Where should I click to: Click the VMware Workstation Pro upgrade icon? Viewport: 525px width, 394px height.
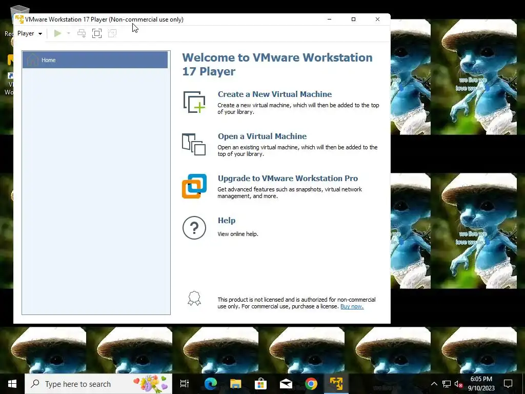point(194,186)
